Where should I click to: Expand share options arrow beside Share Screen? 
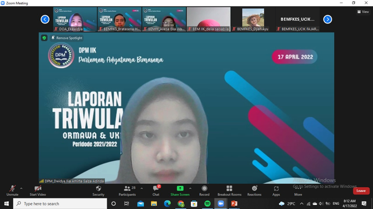190,189
